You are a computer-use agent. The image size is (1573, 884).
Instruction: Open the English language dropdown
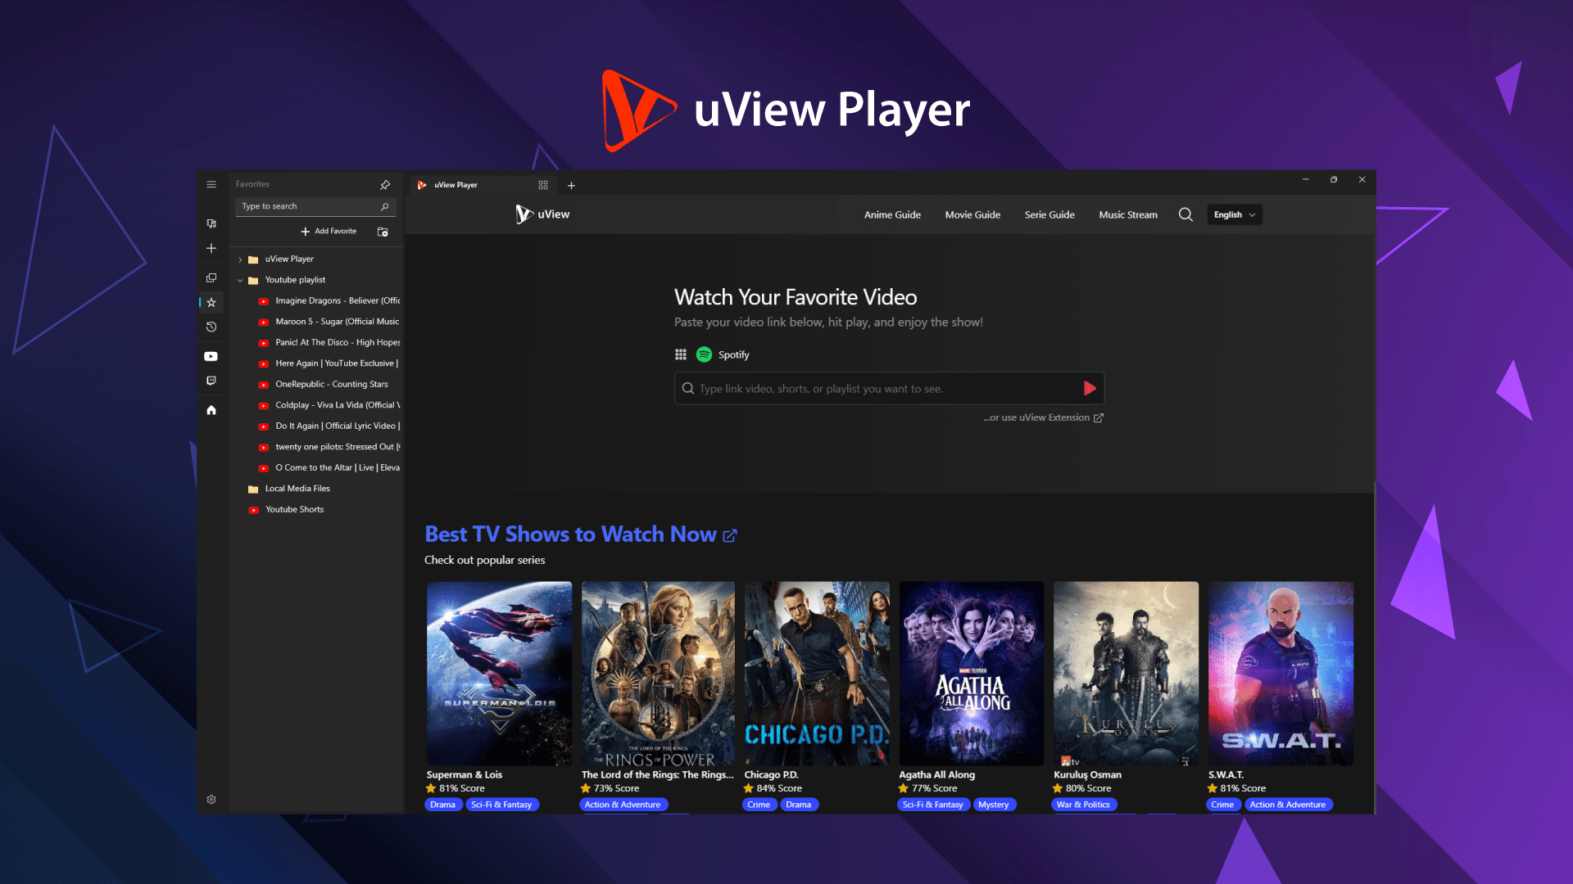(x=1235, y=214)
